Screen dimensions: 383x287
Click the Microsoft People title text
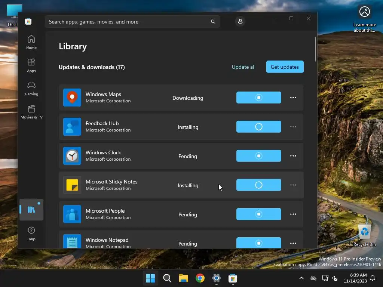tap(105, 211)
